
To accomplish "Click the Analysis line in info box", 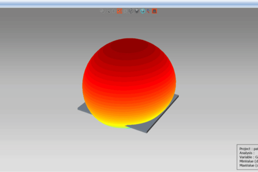I will [248, 153].
